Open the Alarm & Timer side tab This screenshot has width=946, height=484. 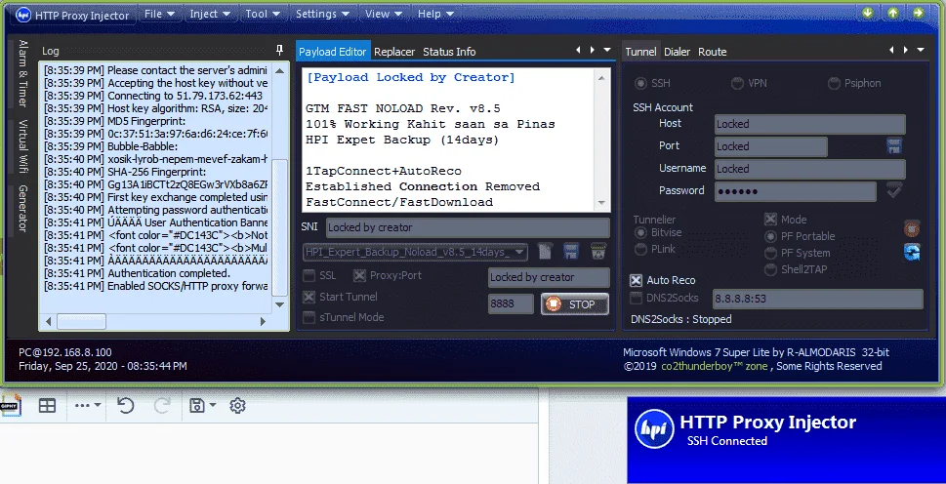point(22,73)
